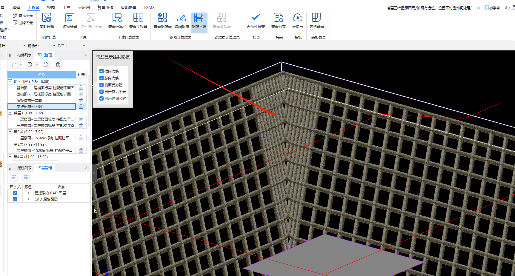Switch to 构件列表 panel tab
Image resolution: width=515 pixels, height=276 pixels.
click(x=24, y=55)
